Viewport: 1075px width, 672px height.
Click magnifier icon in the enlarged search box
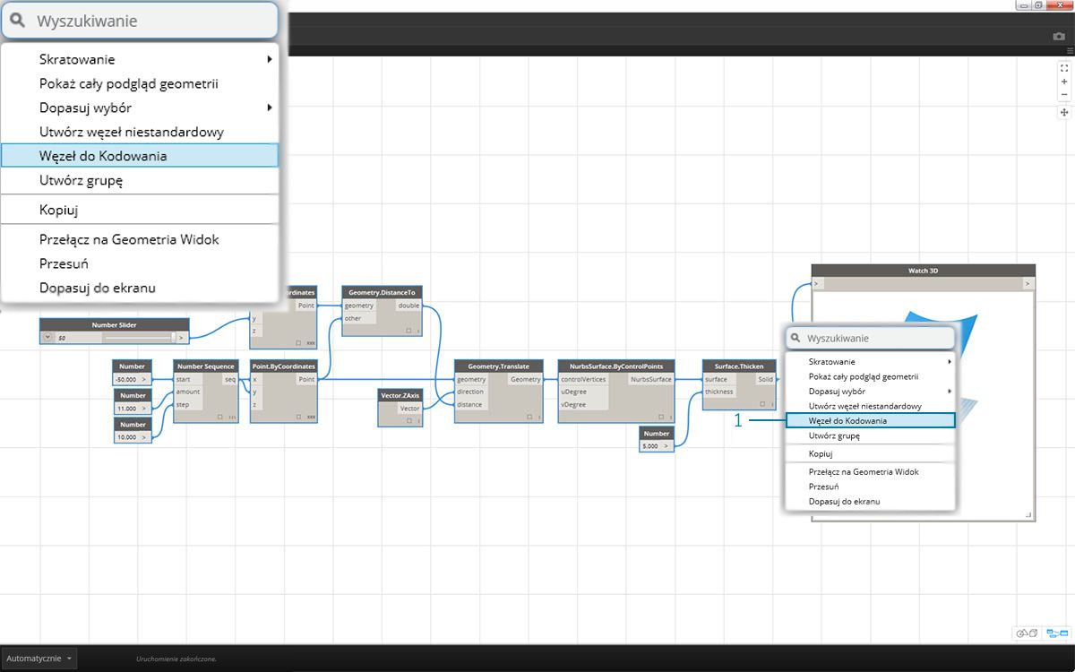(18, 21)
